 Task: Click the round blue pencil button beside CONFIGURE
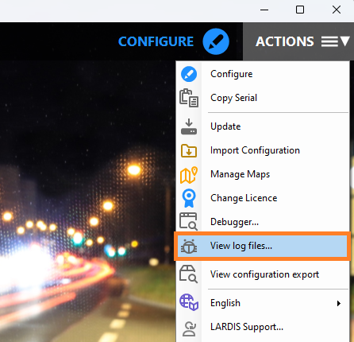coord(216,41)
